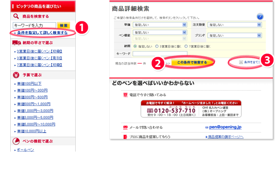The image size is (278, 172).
Task: Click the キーワード input in detailed search
Action: [x=160, y=53]
